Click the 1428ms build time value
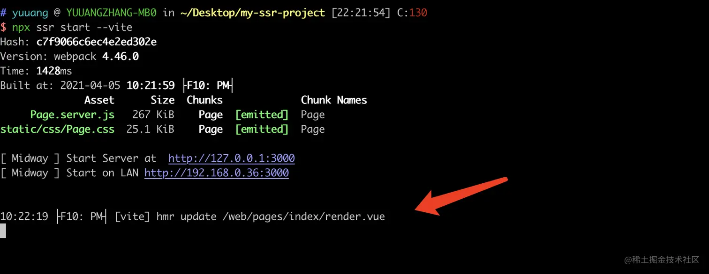709x274 pixels. click(54, 72)
